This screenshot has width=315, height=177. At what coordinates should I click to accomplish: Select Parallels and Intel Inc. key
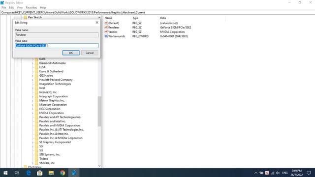tap(53, 121)
